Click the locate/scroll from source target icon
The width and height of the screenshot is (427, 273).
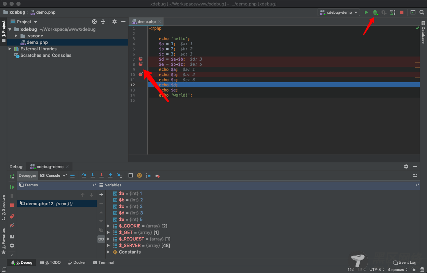pos(94,22)
